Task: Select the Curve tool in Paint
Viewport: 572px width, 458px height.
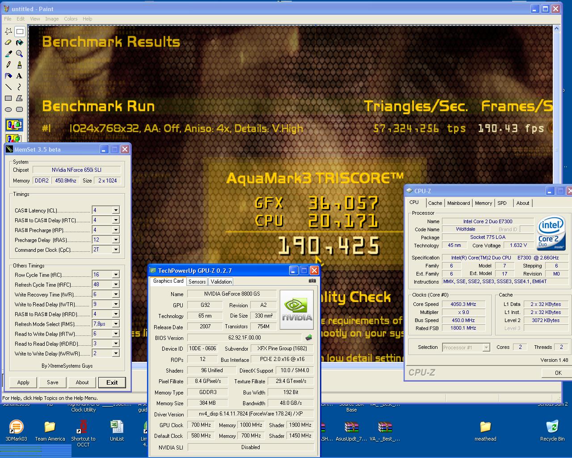Action: [20, 87]
